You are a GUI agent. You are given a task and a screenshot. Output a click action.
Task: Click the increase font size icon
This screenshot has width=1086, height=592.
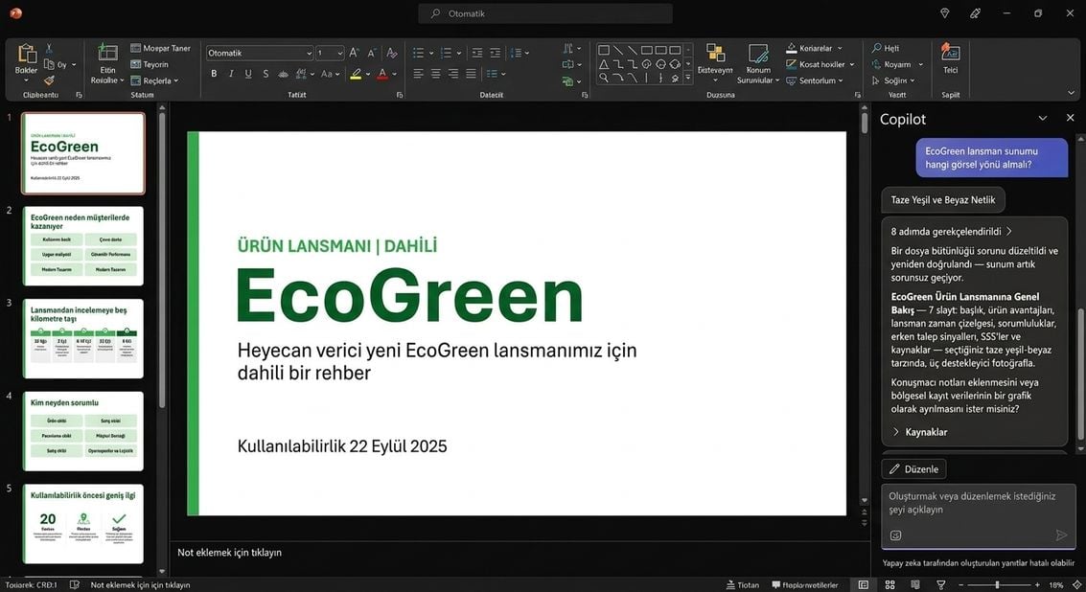click(354, 53)
